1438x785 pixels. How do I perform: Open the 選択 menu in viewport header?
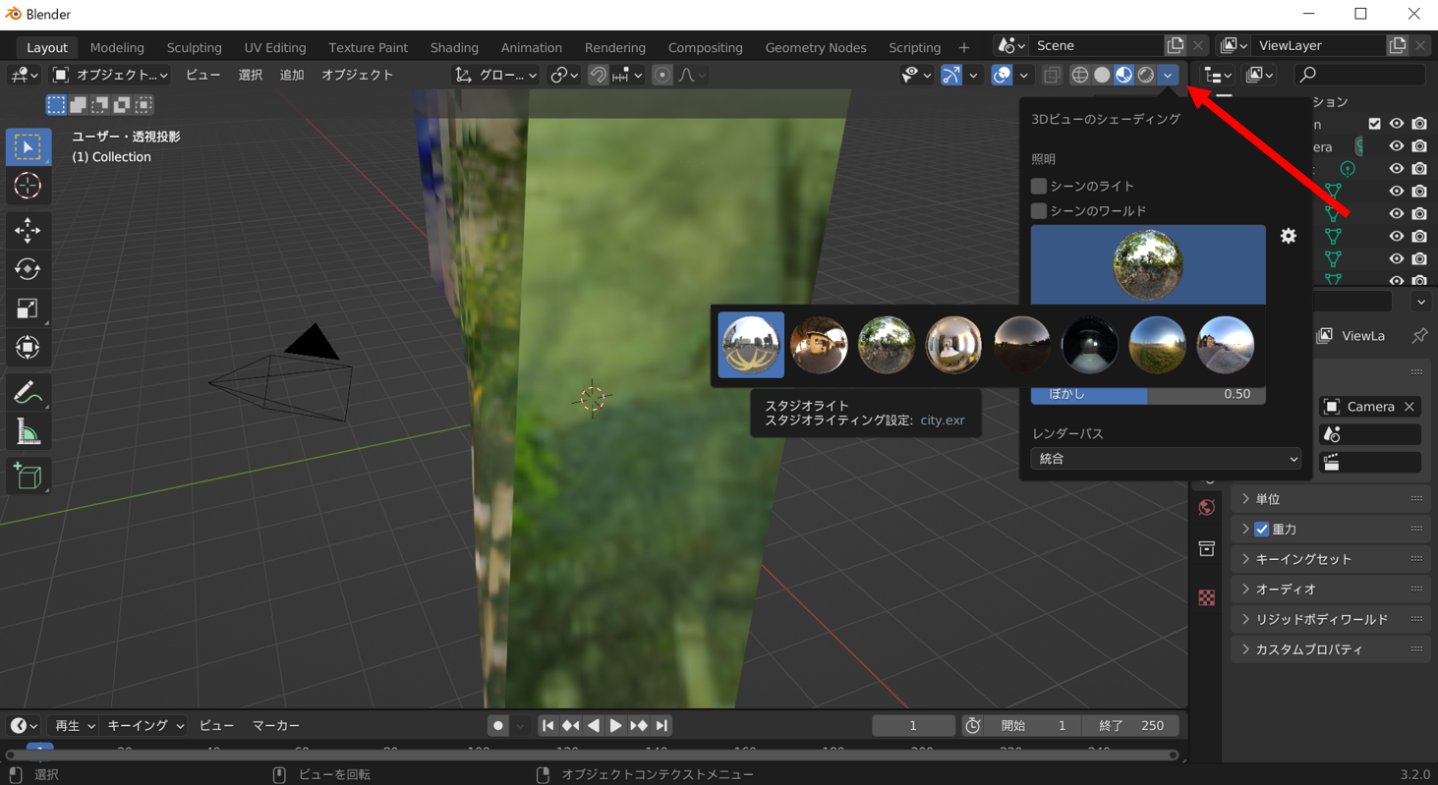coord(251,75)
